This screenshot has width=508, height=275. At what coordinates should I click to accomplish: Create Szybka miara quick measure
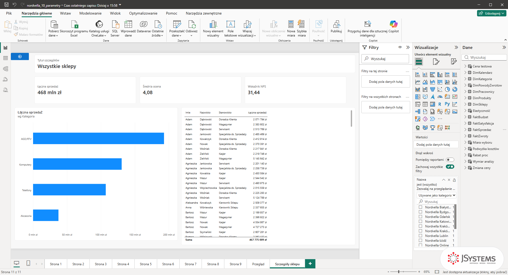pos(301,29)
